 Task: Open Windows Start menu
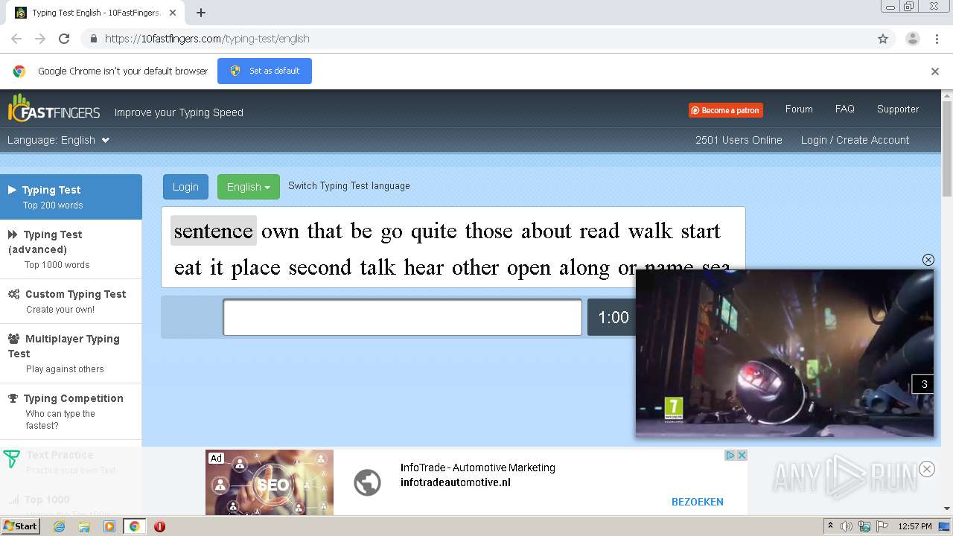[x=21, y=526]
